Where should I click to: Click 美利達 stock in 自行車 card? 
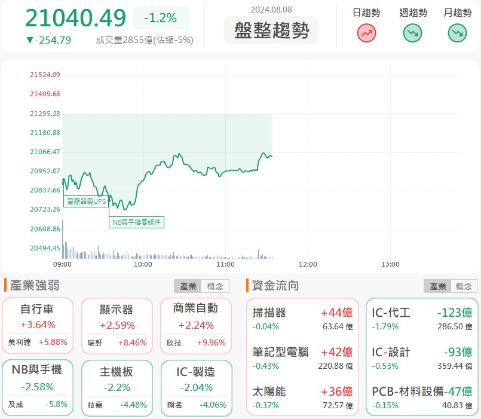[x=19, y=342]
